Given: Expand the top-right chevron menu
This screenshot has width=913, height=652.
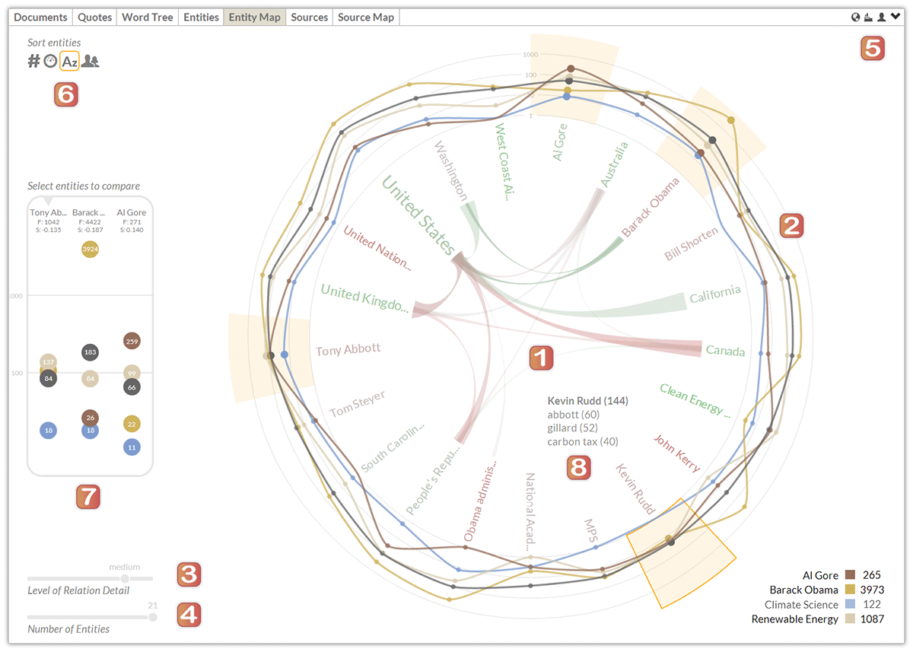Looking at the screenshot, I should click(894, 17).
